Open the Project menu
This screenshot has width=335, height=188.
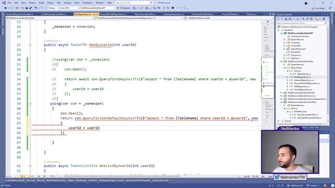pos(32,3)
